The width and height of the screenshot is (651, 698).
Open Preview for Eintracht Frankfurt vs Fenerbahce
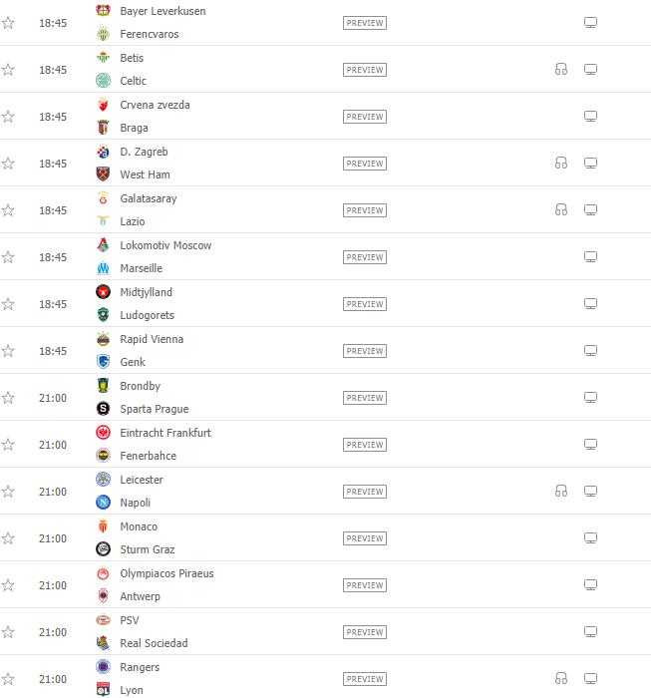(x=365, y=445)
